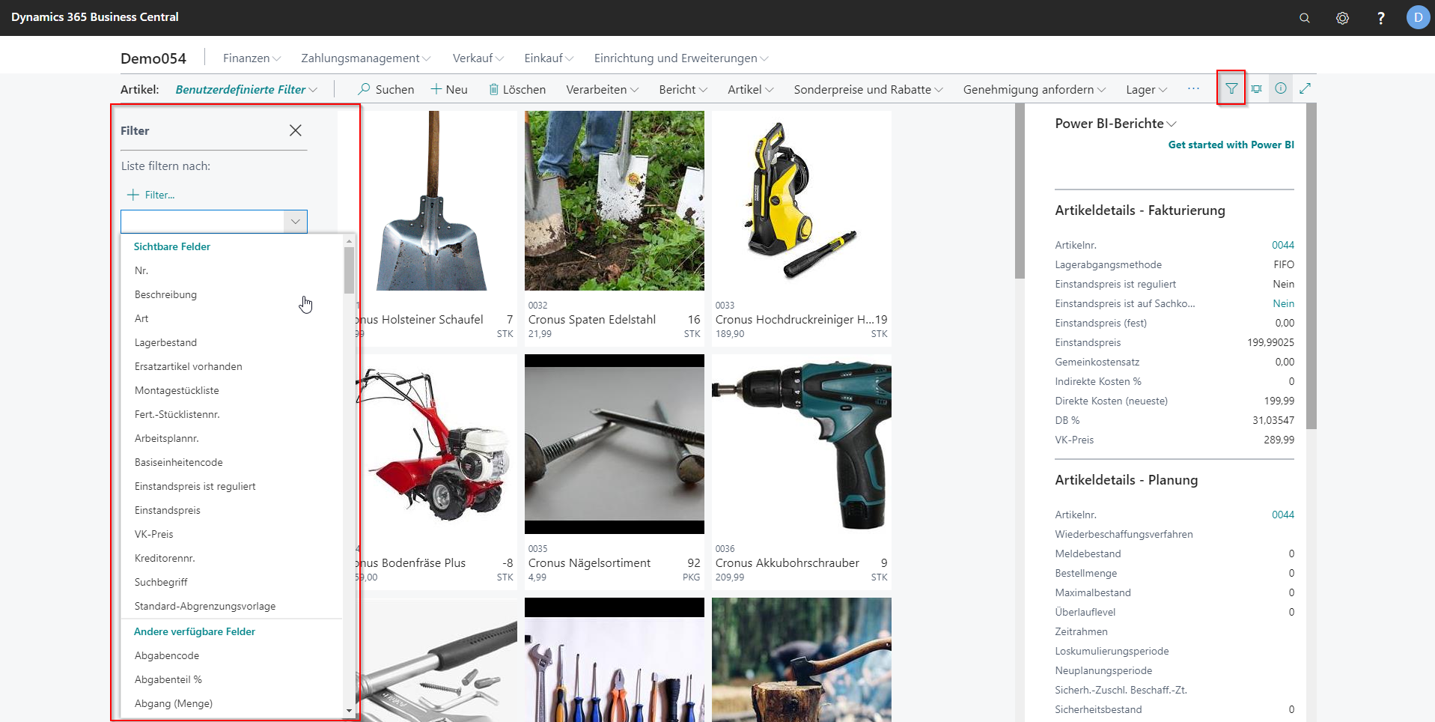The width and height of the screenshot is (1435, 722).
Task: Click Löschen delete action
Action: [517, 89]
